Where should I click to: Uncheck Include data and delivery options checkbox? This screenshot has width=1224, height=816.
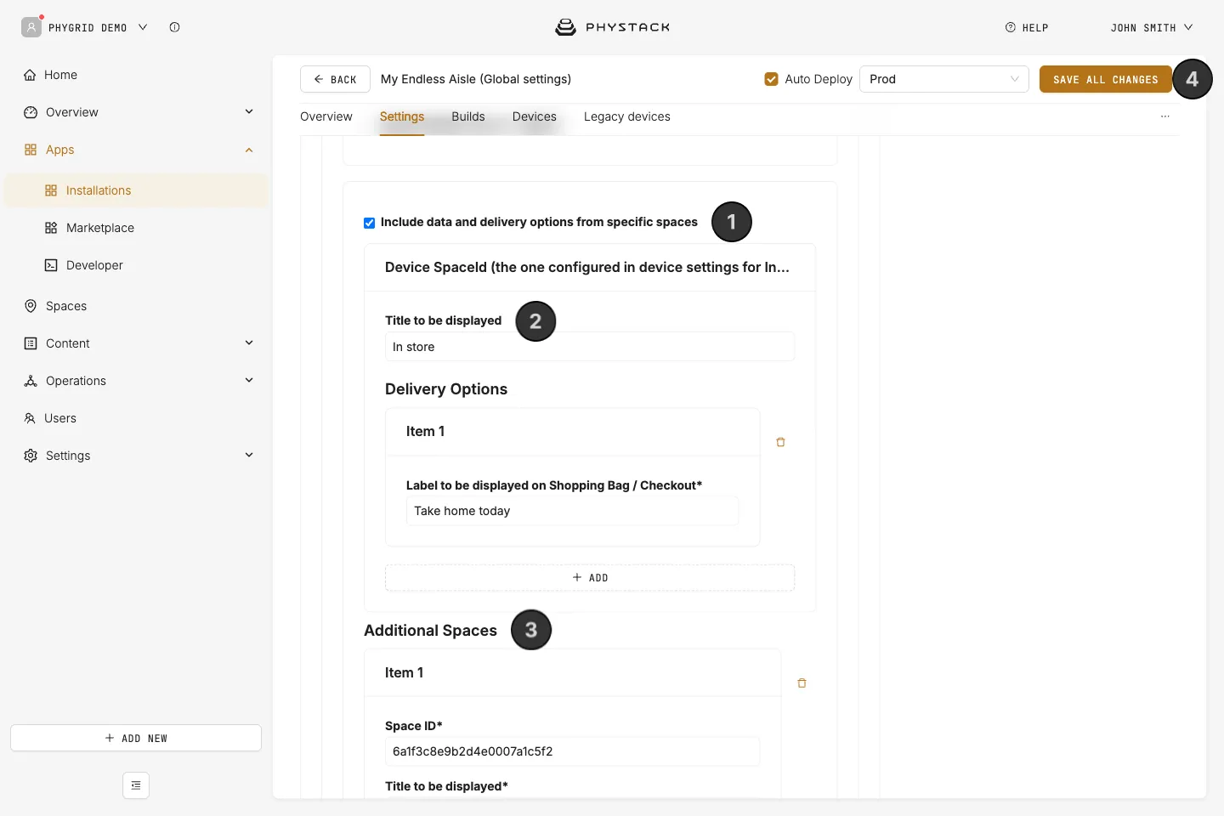click(x=369, y=223)
